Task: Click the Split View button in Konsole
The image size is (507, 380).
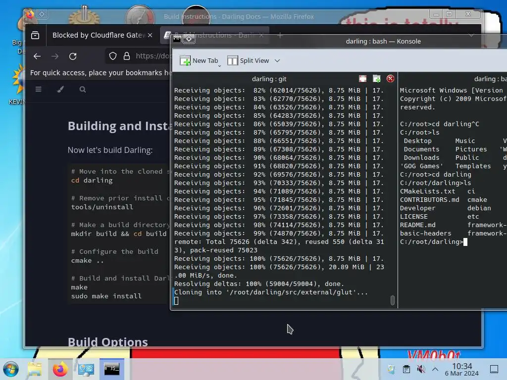Action: (x=249, y=60)
